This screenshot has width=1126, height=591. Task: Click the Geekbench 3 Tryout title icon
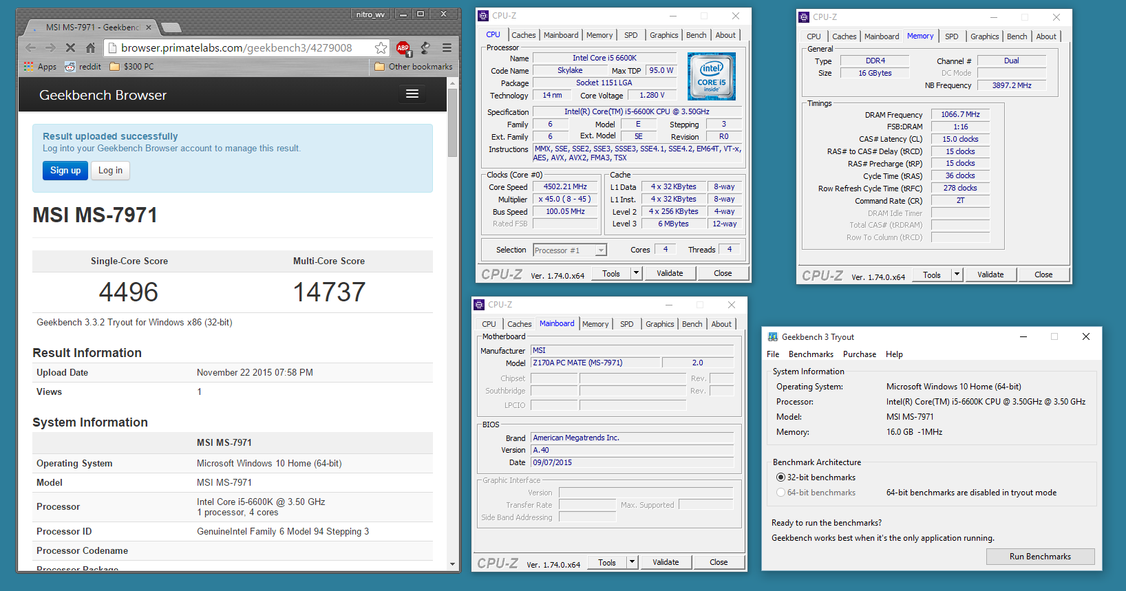(773, 336)
